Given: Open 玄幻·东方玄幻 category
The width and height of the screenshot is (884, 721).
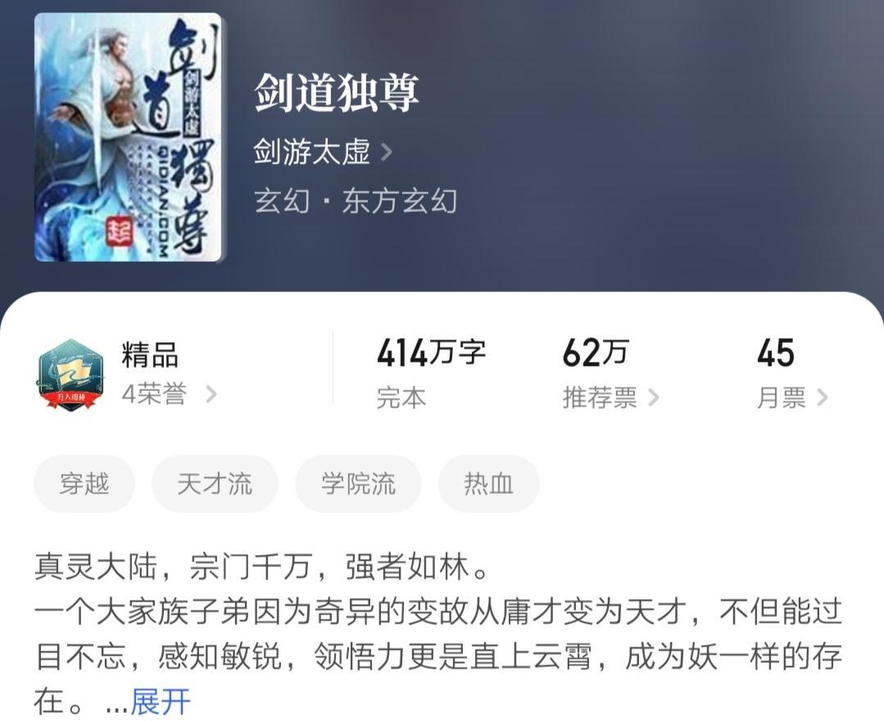Looking at the screenshot, I should (356, 201).
